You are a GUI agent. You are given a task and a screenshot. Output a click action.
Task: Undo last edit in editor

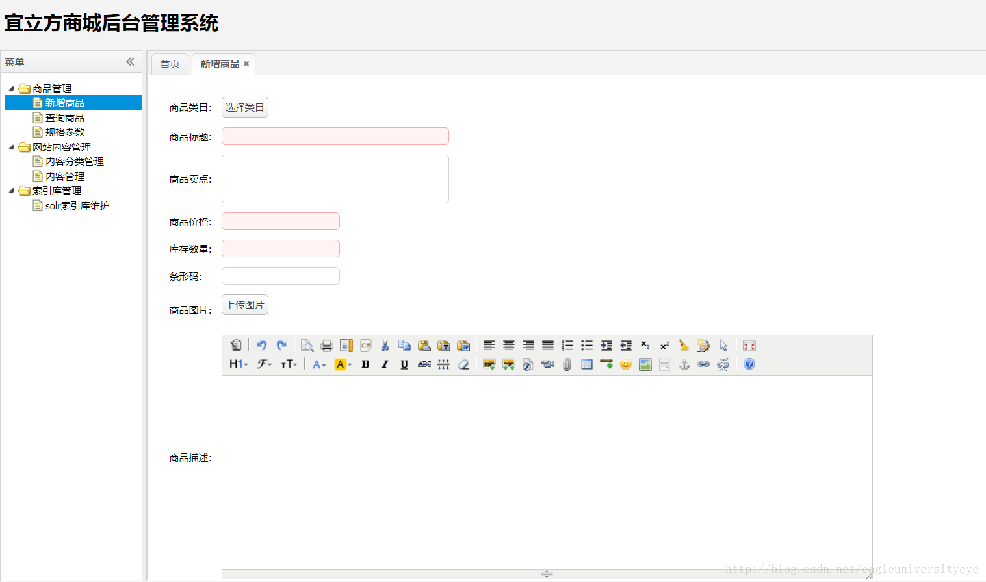coord(261,346)
